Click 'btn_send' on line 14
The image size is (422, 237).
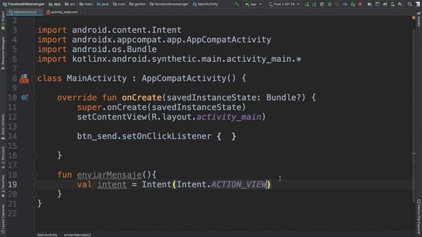tap(97, 136)
